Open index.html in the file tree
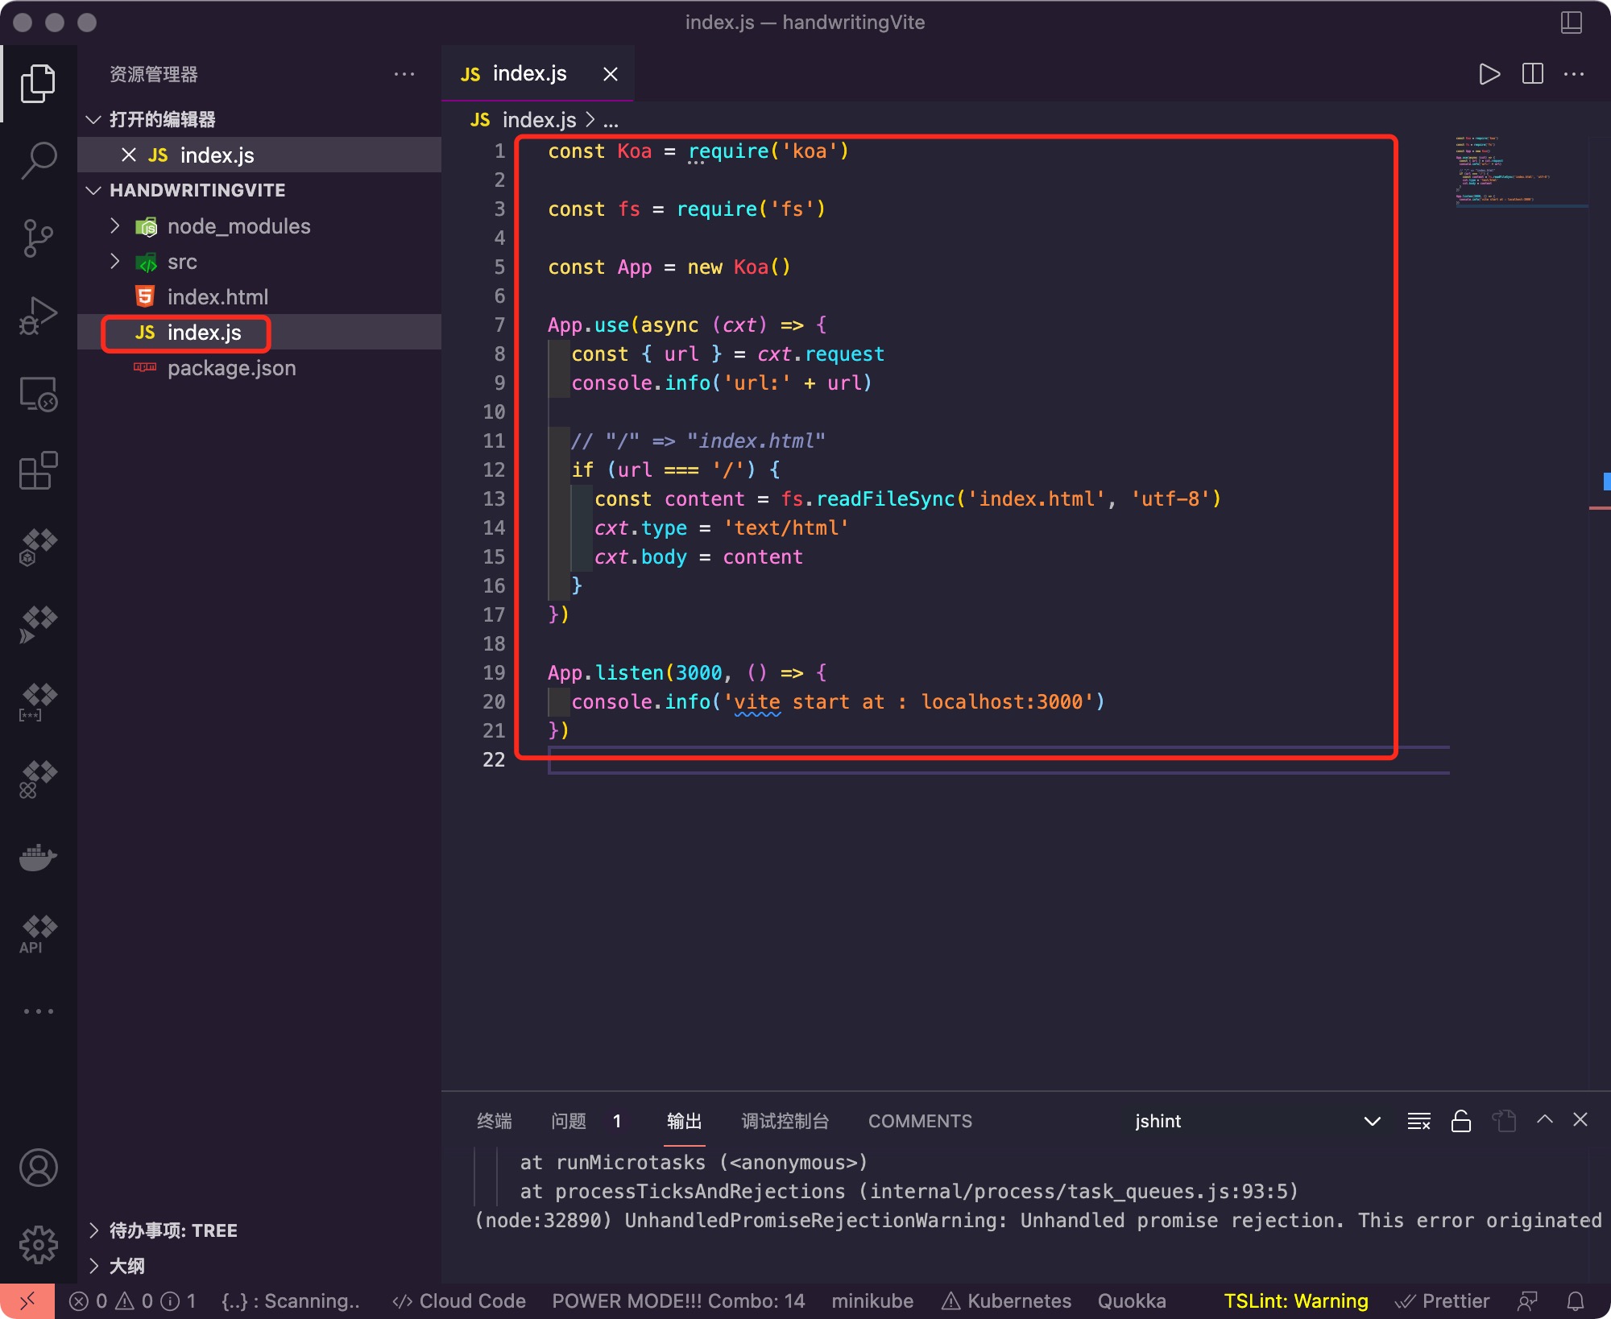Screen dimensions: 1611x1319 pos(217,297)
